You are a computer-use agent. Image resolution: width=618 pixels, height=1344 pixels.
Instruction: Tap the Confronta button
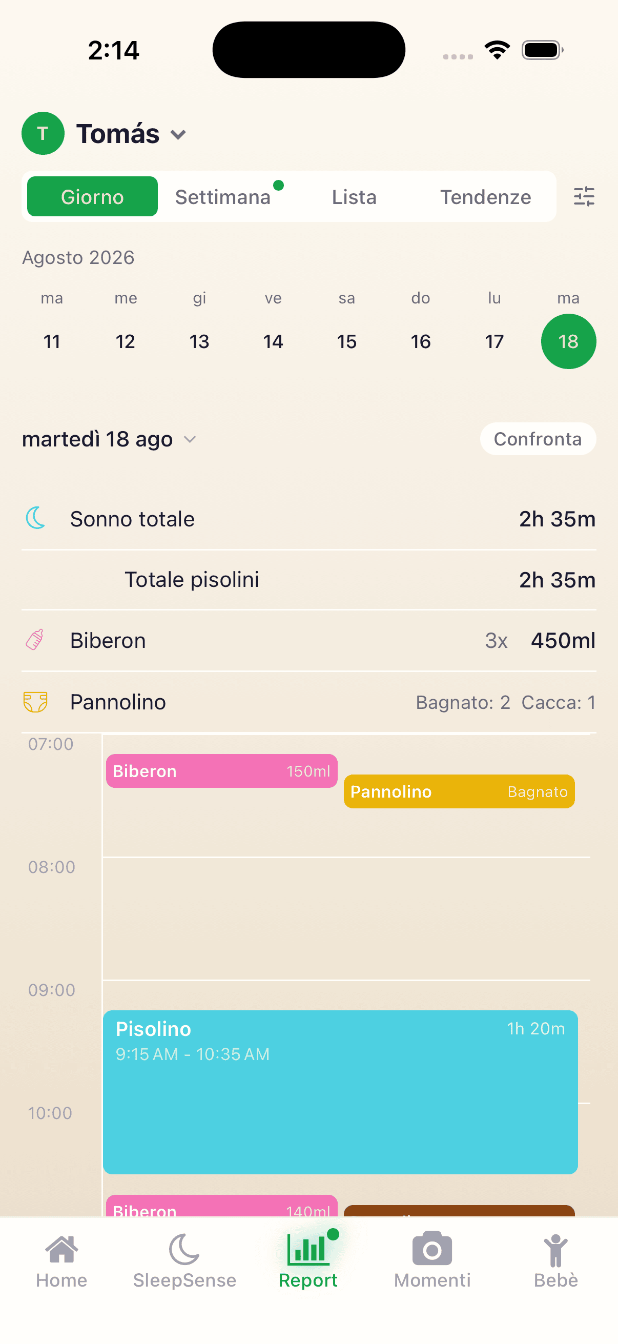538,439
